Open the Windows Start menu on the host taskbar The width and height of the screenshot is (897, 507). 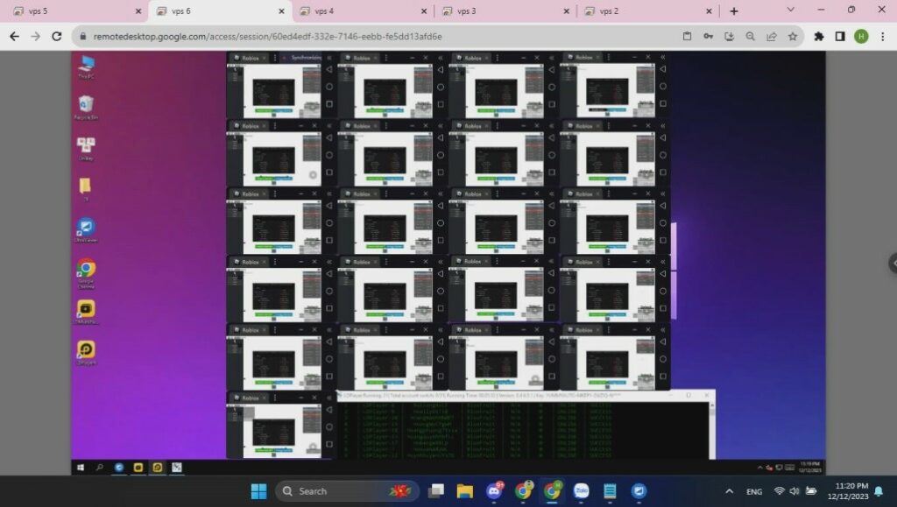[x=258, y=491]
